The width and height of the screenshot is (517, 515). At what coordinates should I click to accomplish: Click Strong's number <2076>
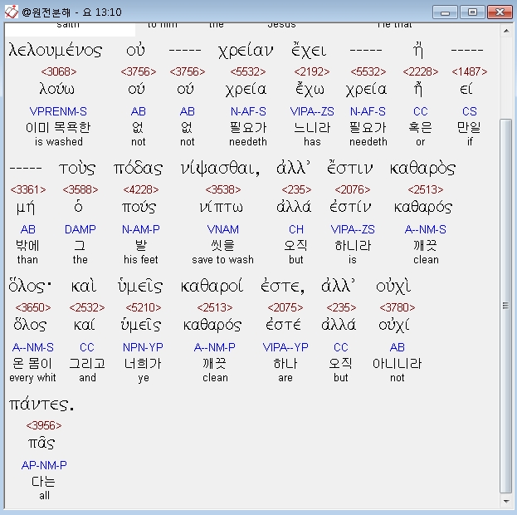(x=353, y=189)
